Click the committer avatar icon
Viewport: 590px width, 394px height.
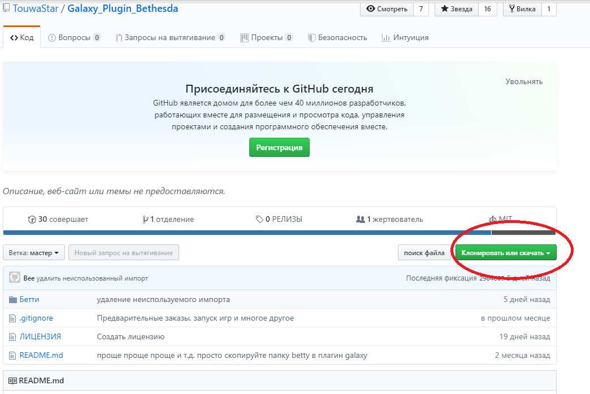click(x=15, y=278)
